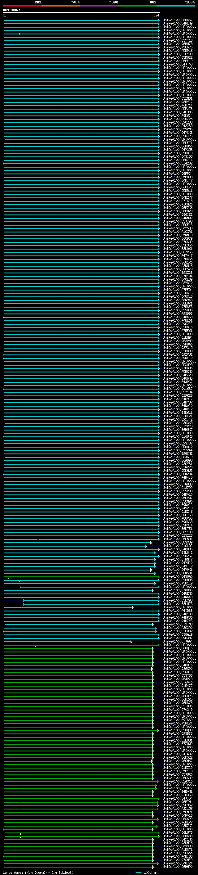Open hit UniRef100_C4QDB6
Viewport: 198px width, 875px height.
pyautogui.click(x=178, y=549)
